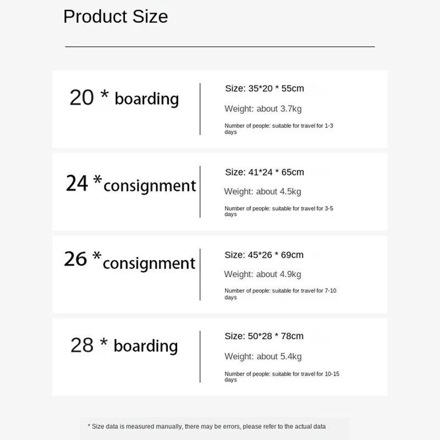This screenshot has width=440, height=440.
Task: Click the Size: 50*28 * 78cm text
Action: point(264,336)
